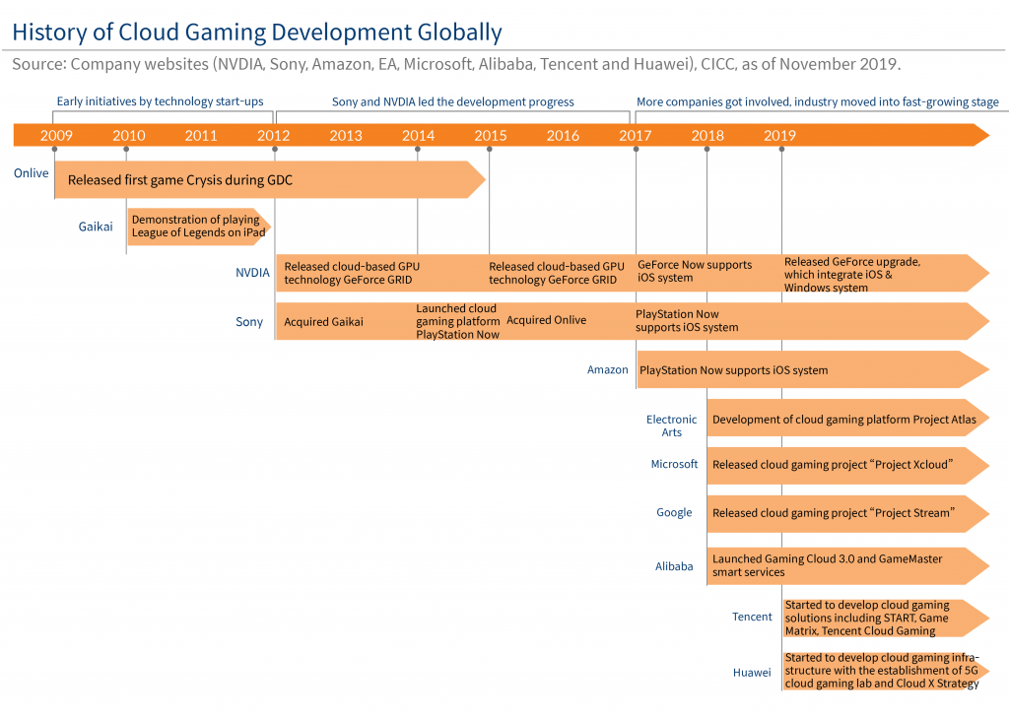Click "Demonstration of playing League of Legends on iPad"
Screen dimensions: 1009x718
pyautogui.click(x=198, y=227)
